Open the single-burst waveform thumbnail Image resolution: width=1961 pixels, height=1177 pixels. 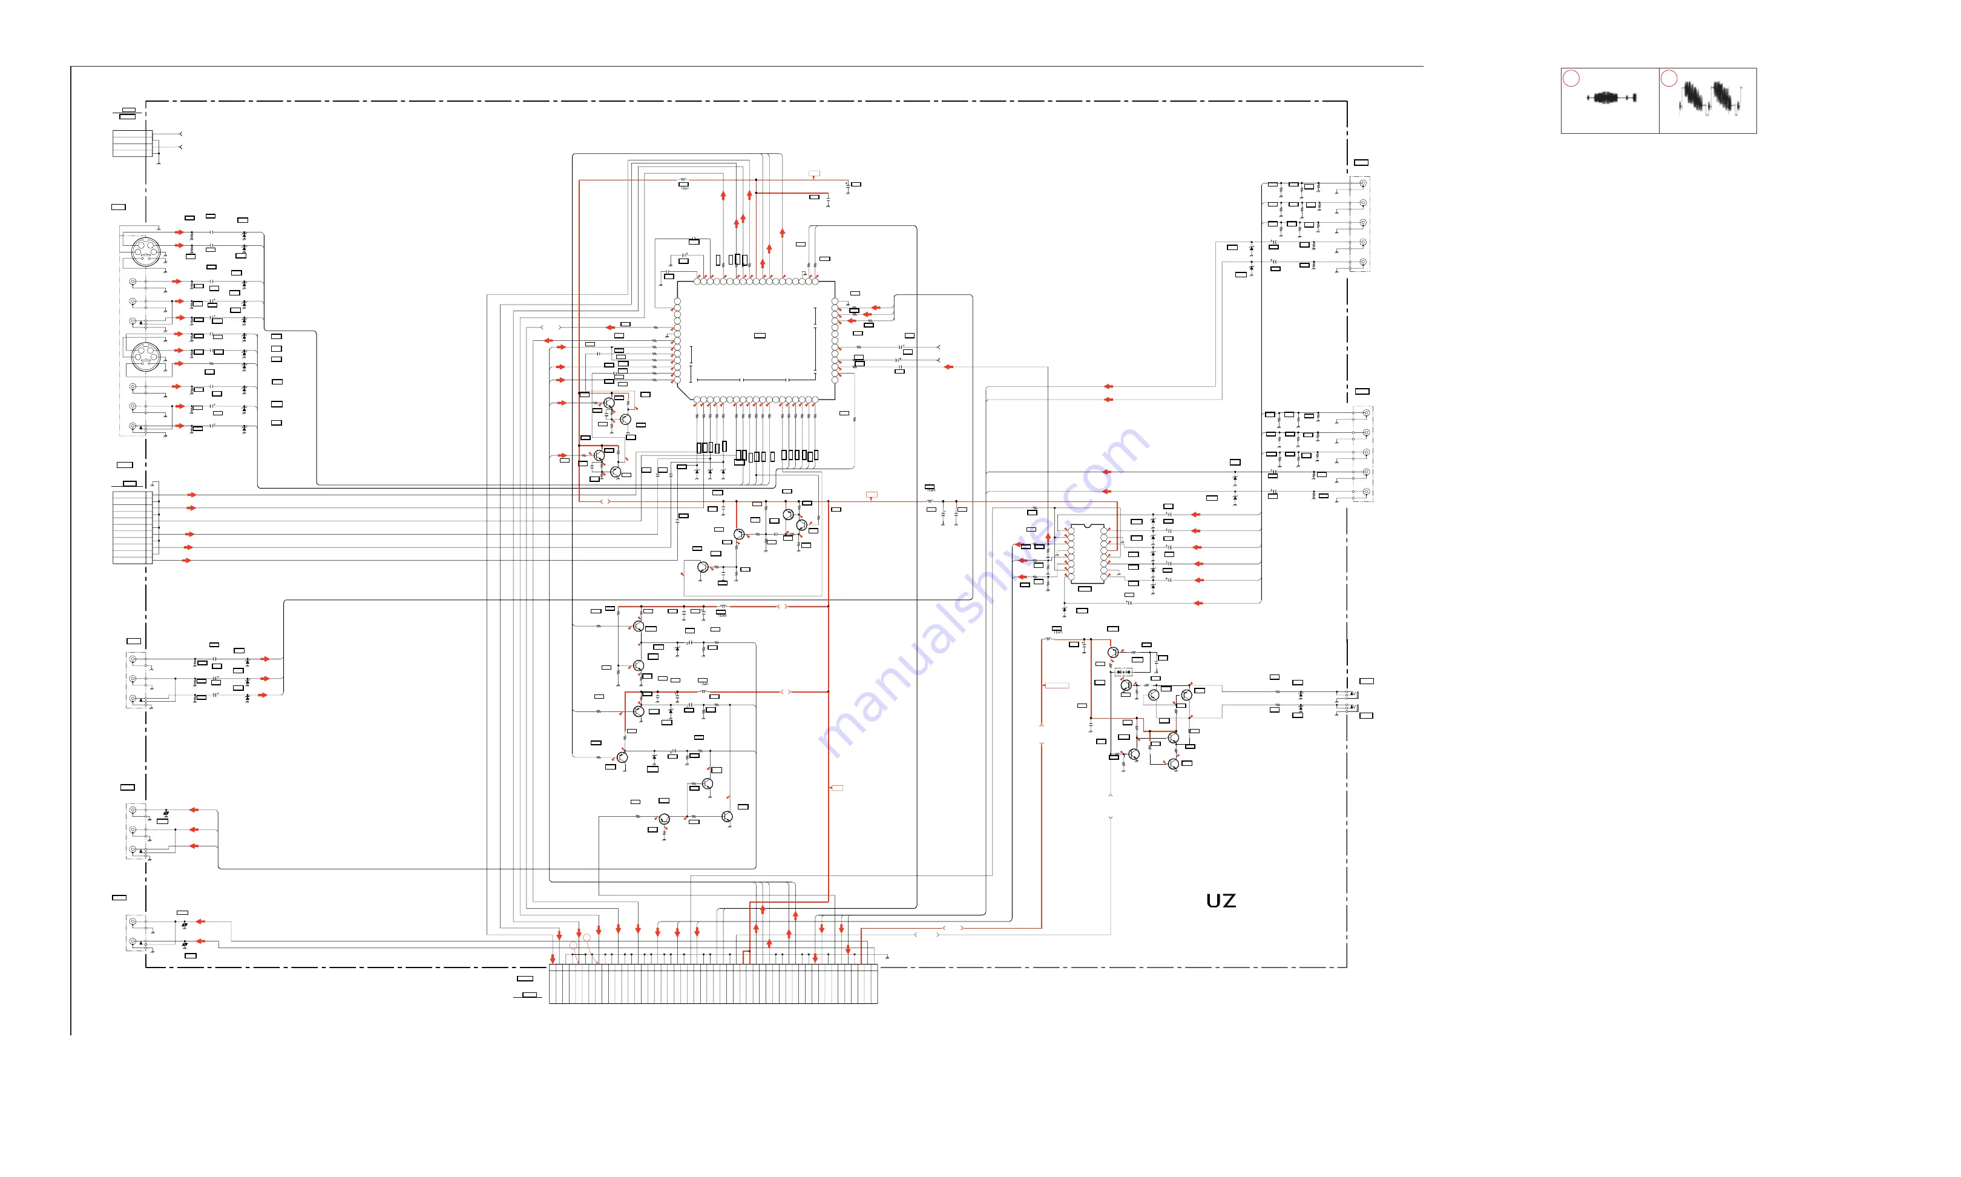click(x=1610, y=101)
